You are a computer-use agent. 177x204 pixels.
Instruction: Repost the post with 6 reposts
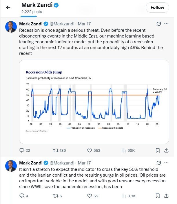pos(57,196)
